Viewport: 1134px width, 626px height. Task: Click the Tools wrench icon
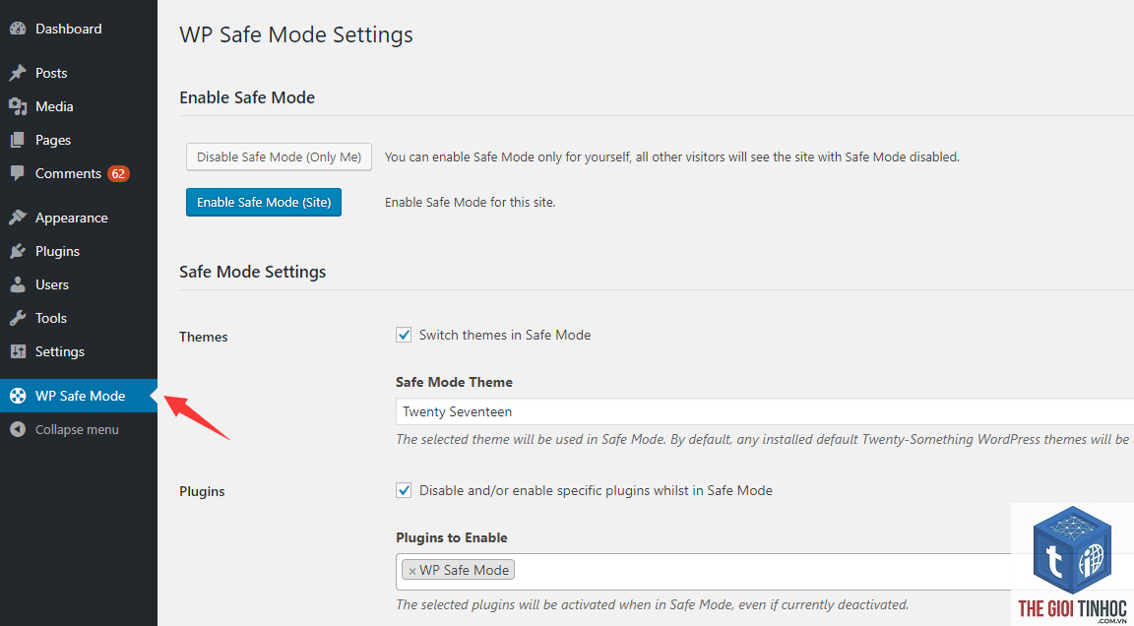coord(18,318)
